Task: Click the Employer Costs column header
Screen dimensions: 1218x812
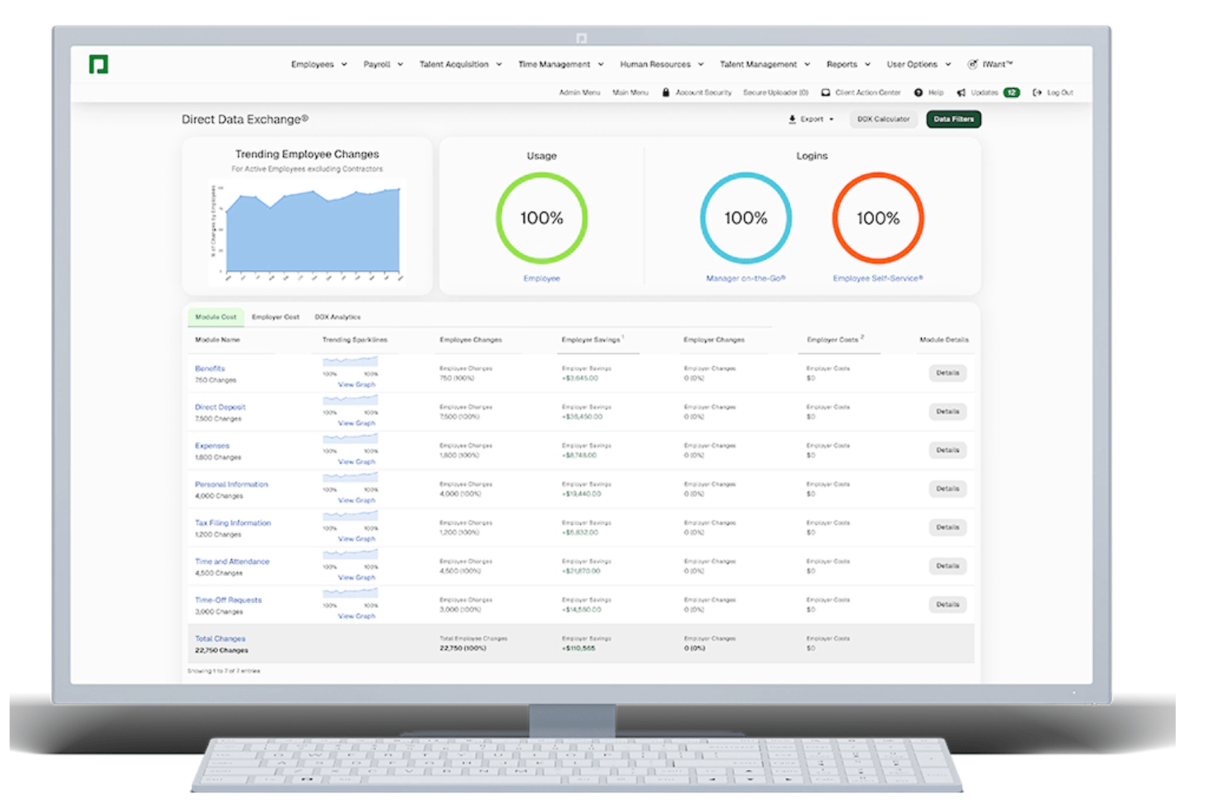Action: pos(834,340)
